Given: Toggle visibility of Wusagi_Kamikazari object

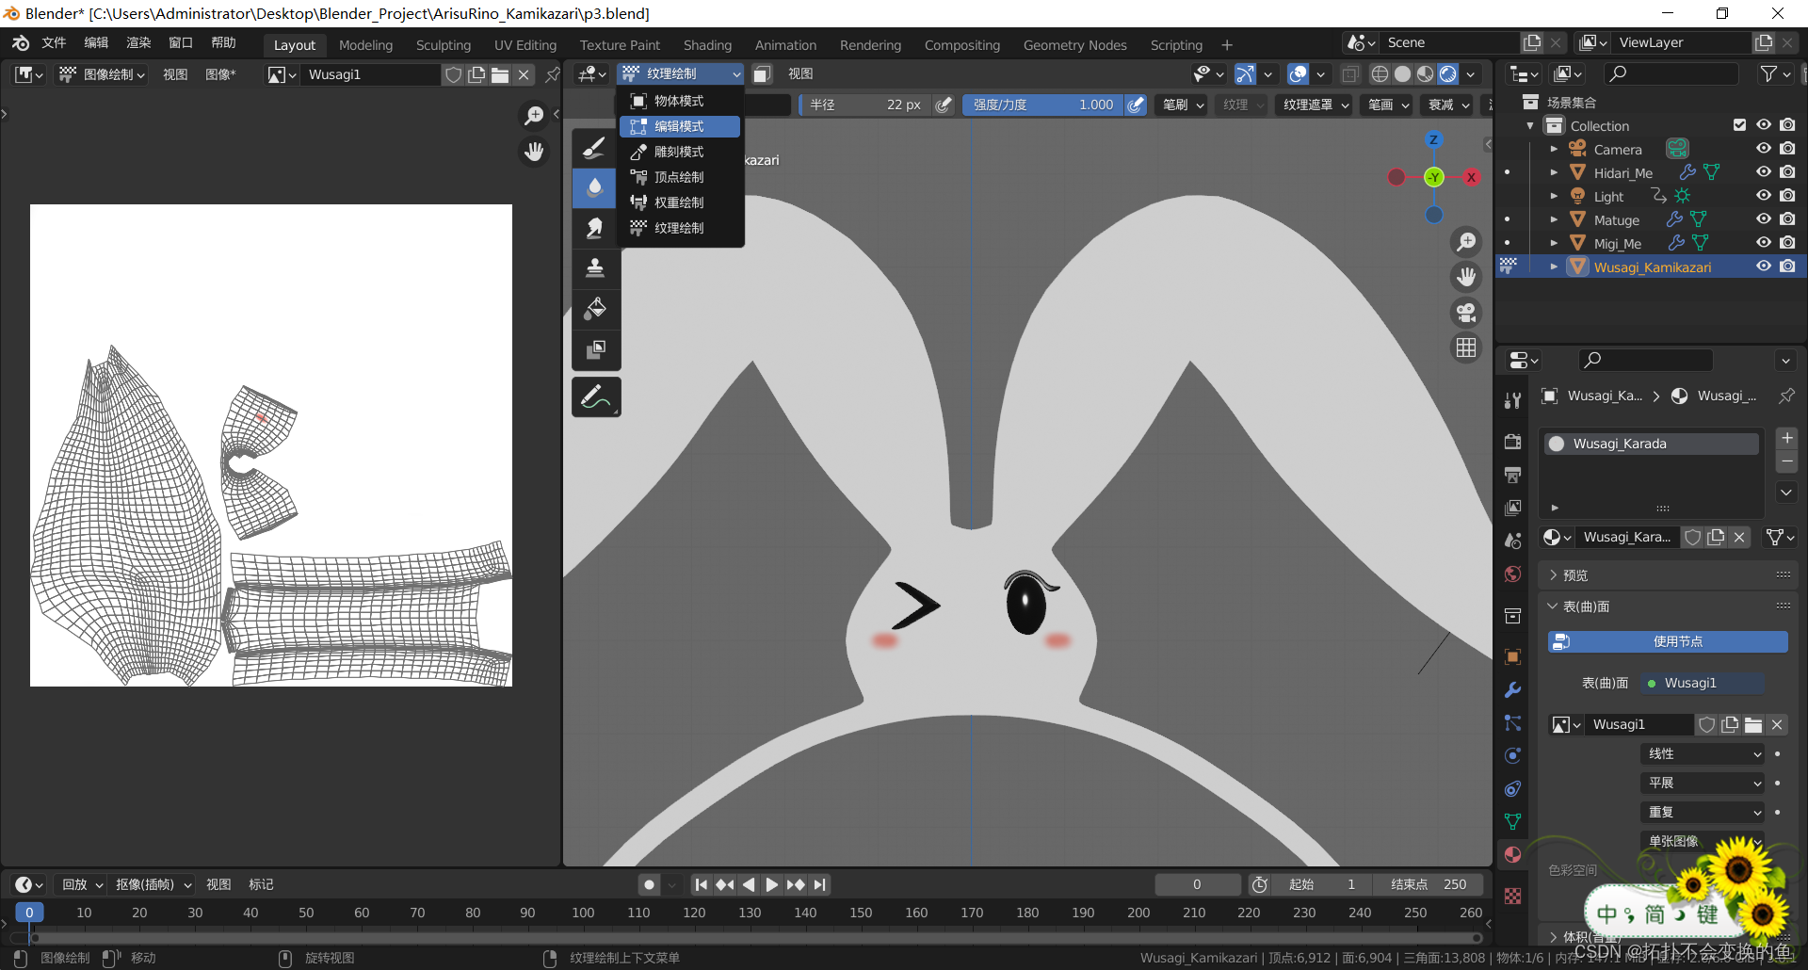Looking at the screenshot, I should point(1764,267).
